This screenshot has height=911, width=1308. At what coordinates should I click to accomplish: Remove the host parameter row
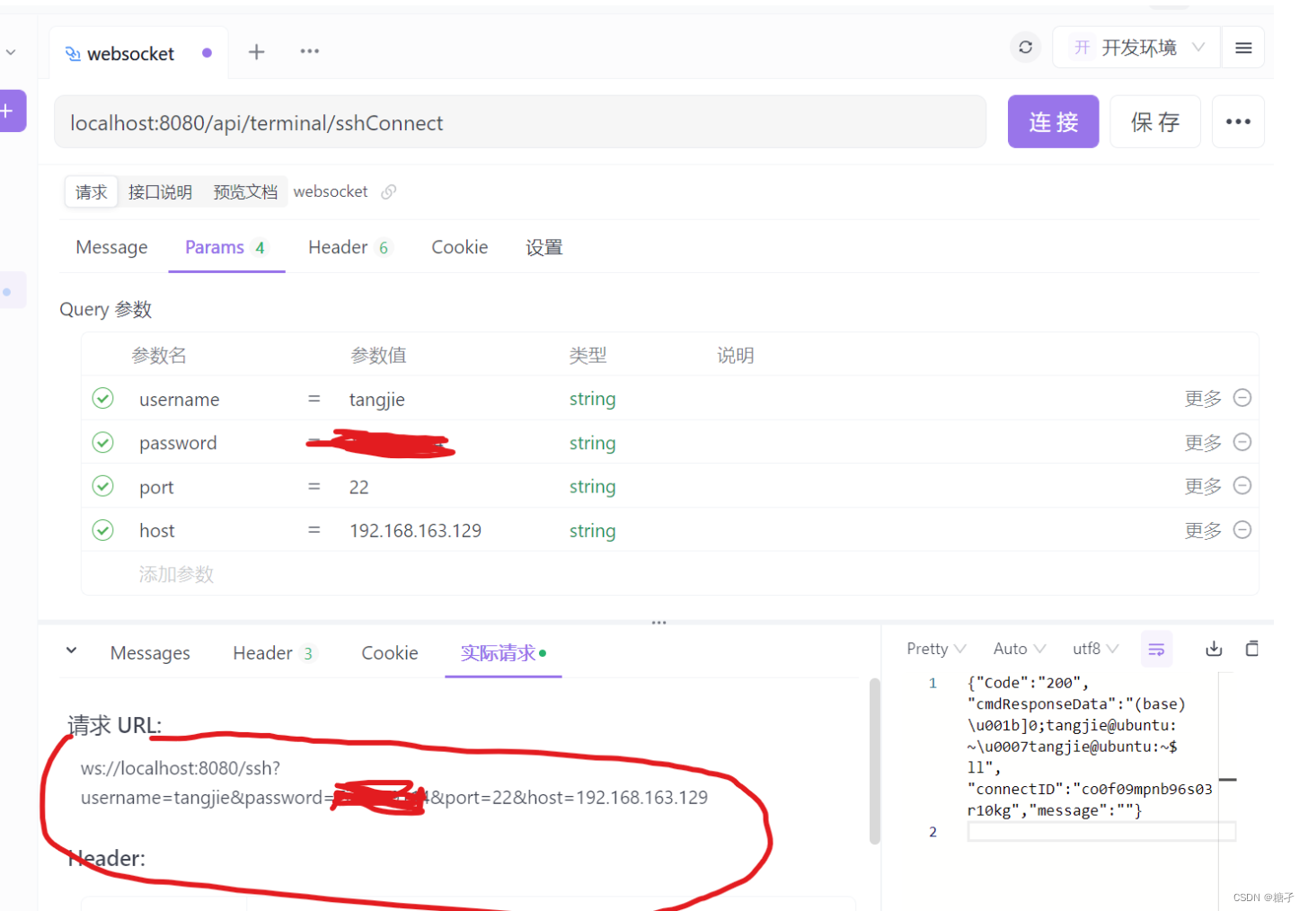1242,530
